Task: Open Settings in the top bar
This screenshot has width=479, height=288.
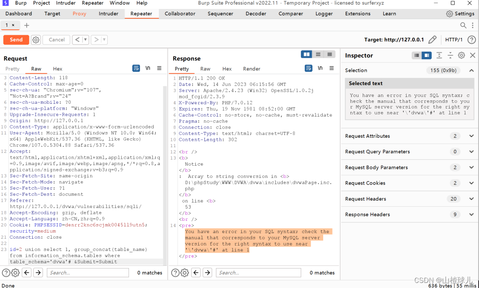Action: coord(460,14)
